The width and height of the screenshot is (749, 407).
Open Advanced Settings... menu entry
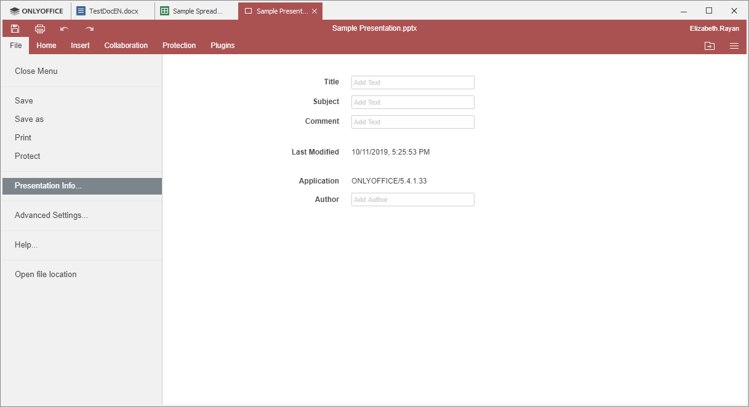(82, 216)
